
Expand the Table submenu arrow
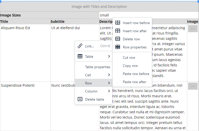click(x=109, y=57)
